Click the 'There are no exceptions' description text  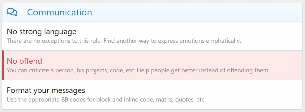point(124,41)
